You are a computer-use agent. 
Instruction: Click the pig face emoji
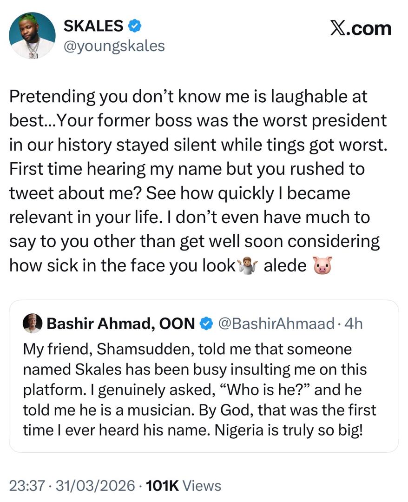[324, 266]
